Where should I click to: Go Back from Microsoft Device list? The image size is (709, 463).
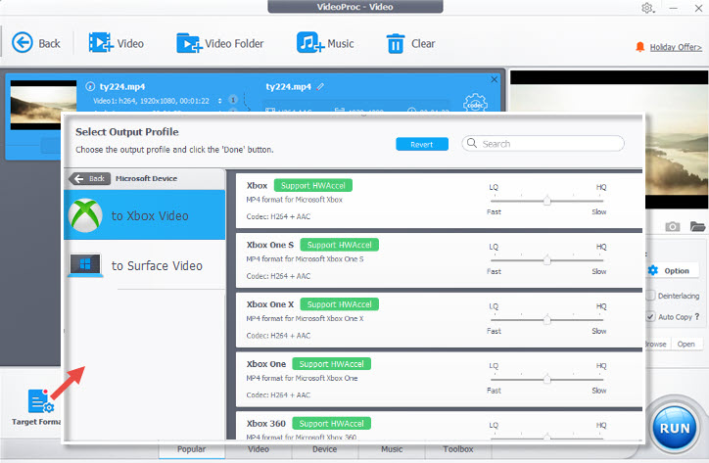pos(89,178)
